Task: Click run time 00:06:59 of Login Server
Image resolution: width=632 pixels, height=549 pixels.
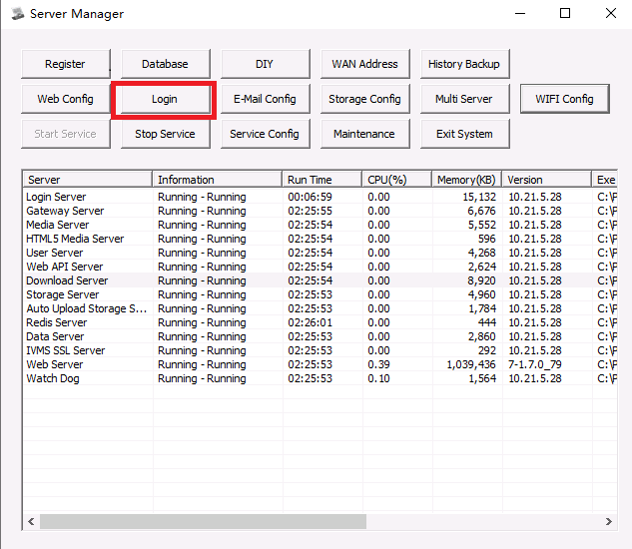Action: click(x=310, y=197)
